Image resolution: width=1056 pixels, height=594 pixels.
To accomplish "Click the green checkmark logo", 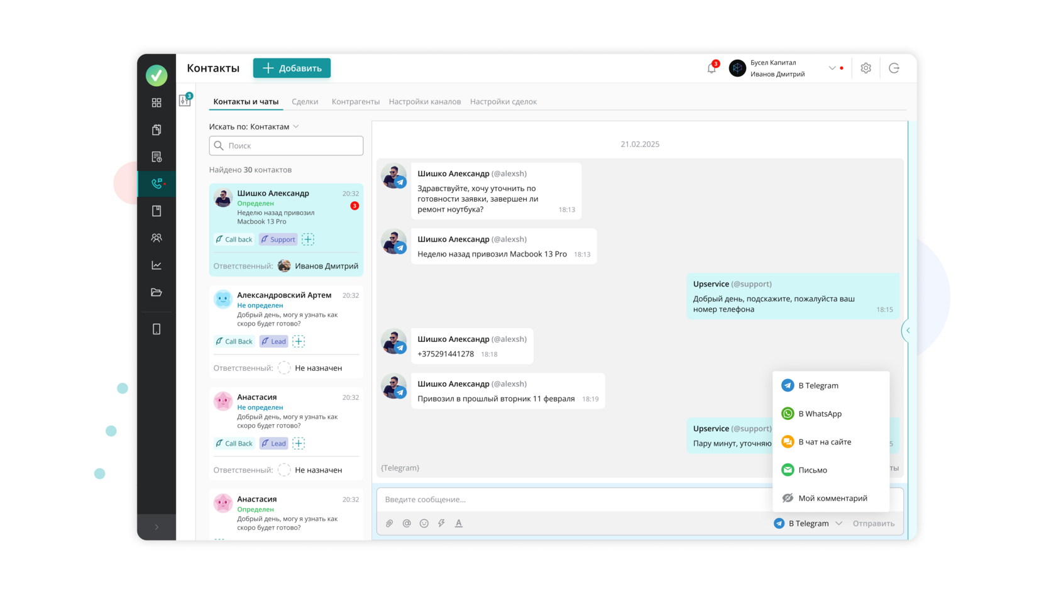I will [x=157, y=75].
